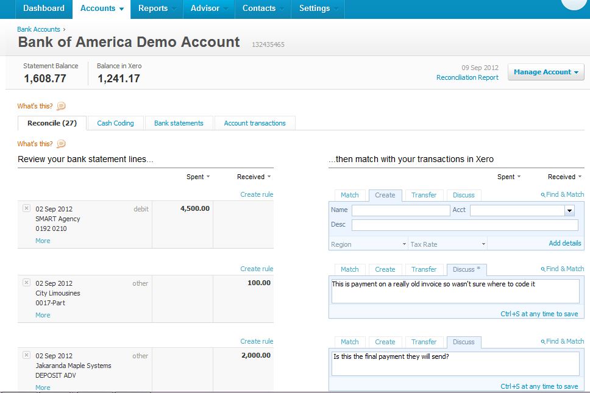Select the Reconcile (27) tab

[x=52, y=123]
